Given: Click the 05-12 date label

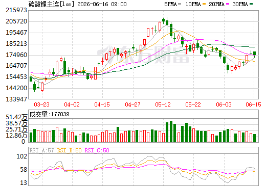Looking at the screenshot, I should point(163,104).
